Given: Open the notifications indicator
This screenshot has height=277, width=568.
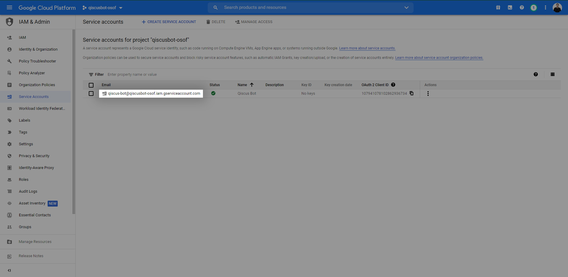Looking at the screenshot, I should pyautogui.click(x=533, y=7).
